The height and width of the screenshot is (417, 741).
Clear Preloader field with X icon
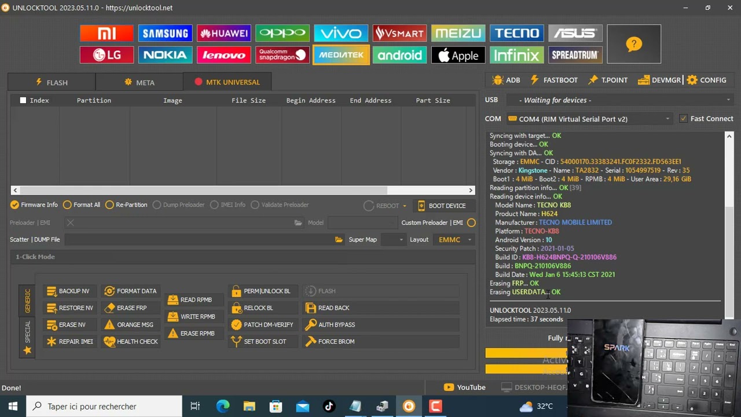point(70,223)
